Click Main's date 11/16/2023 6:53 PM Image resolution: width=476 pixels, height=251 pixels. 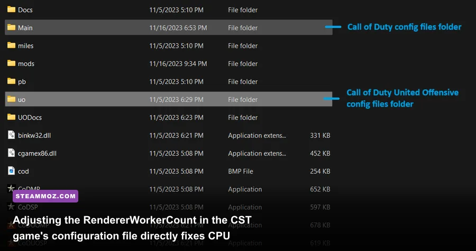tap(178, 27)
